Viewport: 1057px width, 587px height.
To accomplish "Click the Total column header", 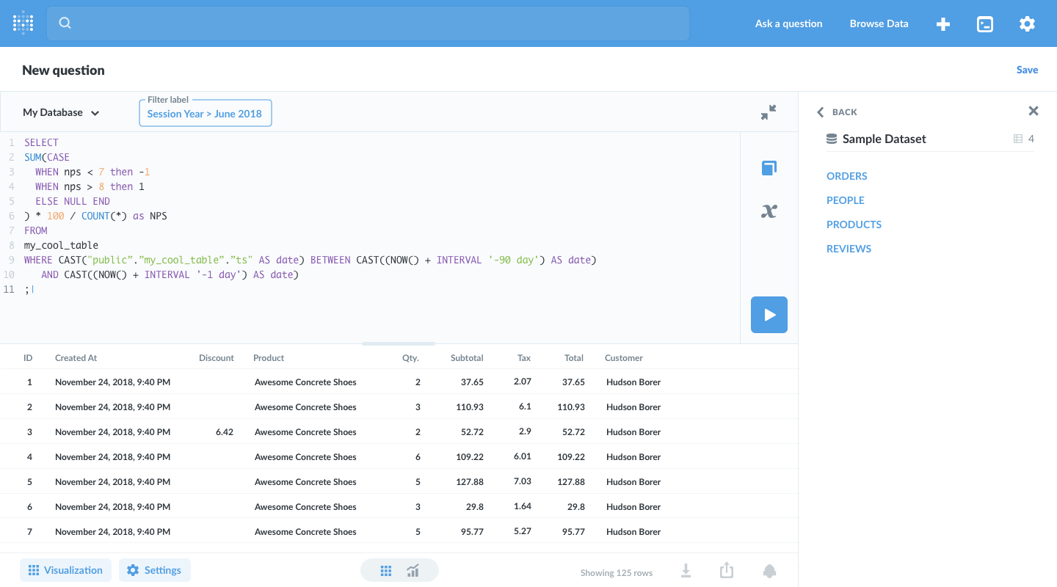I will point(574,358).
